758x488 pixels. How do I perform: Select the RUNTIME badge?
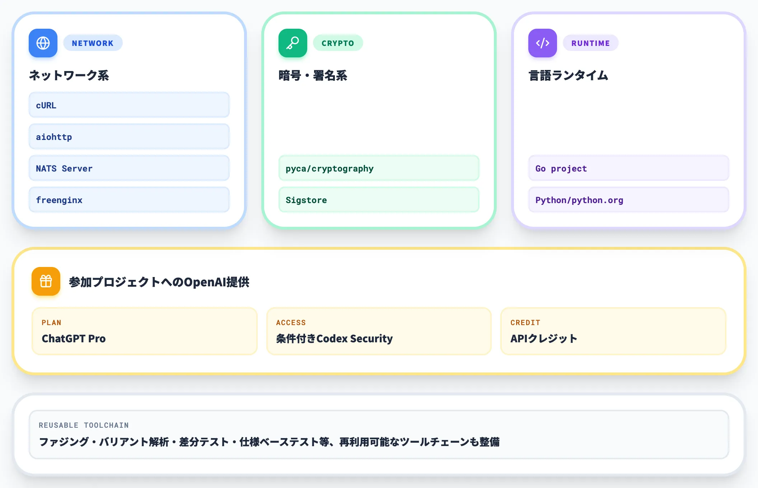point(591,43)
